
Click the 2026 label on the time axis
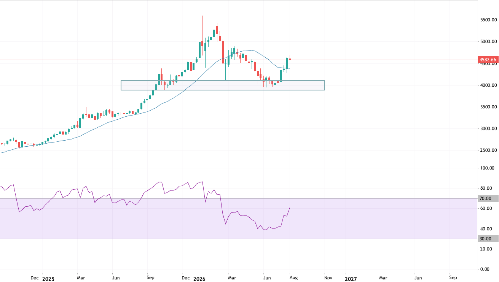point(199,279)
